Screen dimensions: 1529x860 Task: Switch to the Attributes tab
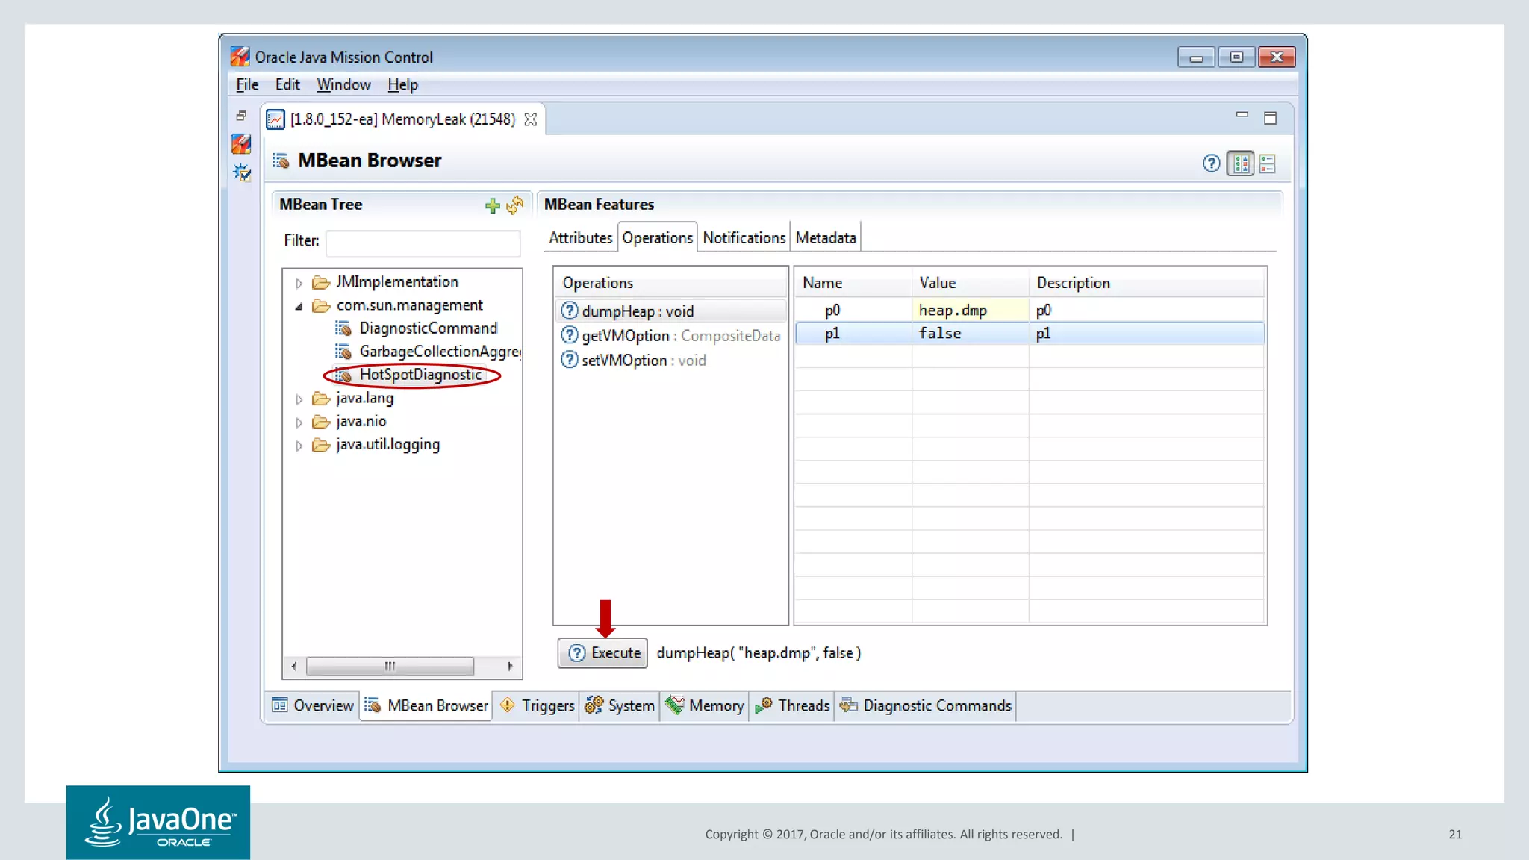point(580,237)
